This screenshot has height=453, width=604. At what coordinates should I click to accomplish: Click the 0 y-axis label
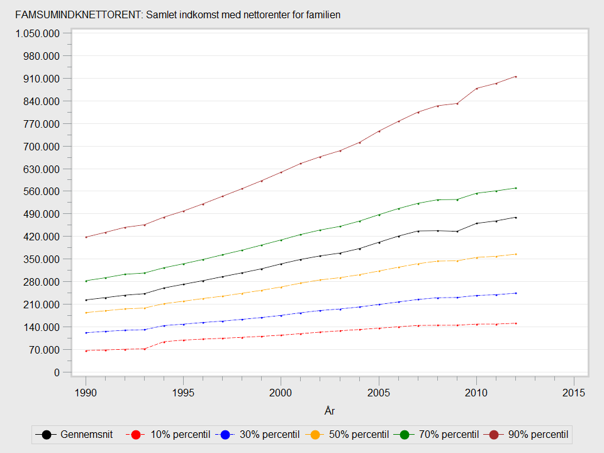click(x=57, y=372)
